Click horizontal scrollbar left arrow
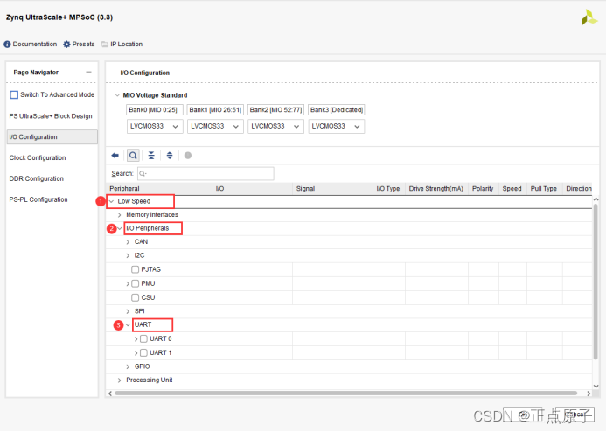Screen dimensions: 606x432 110,394
